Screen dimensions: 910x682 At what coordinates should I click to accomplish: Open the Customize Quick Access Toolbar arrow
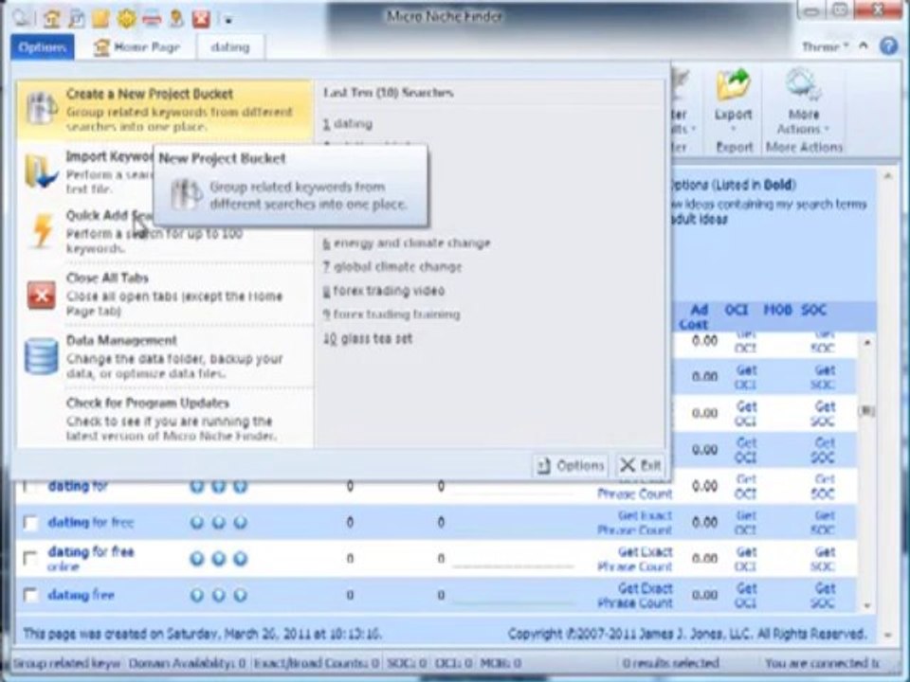tap(228, 20)
